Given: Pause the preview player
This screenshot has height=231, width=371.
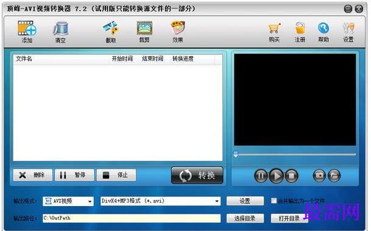Looking at the screenshot, I should pyautogui.click(x=261, y=176).
